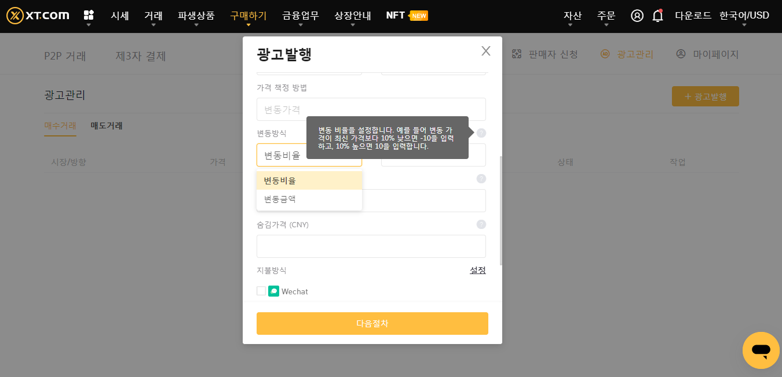
Task: Click the 다운로드 link
Action: 693,16
